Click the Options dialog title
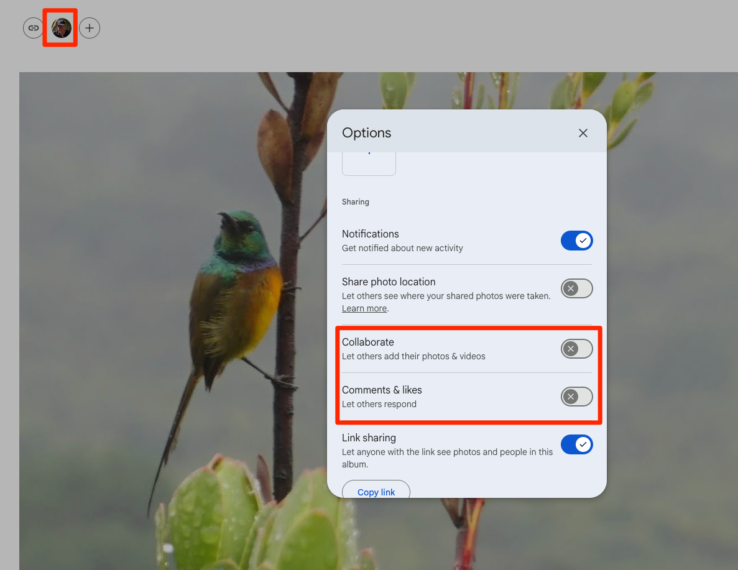The image size is (738, 570). (367, 133)
